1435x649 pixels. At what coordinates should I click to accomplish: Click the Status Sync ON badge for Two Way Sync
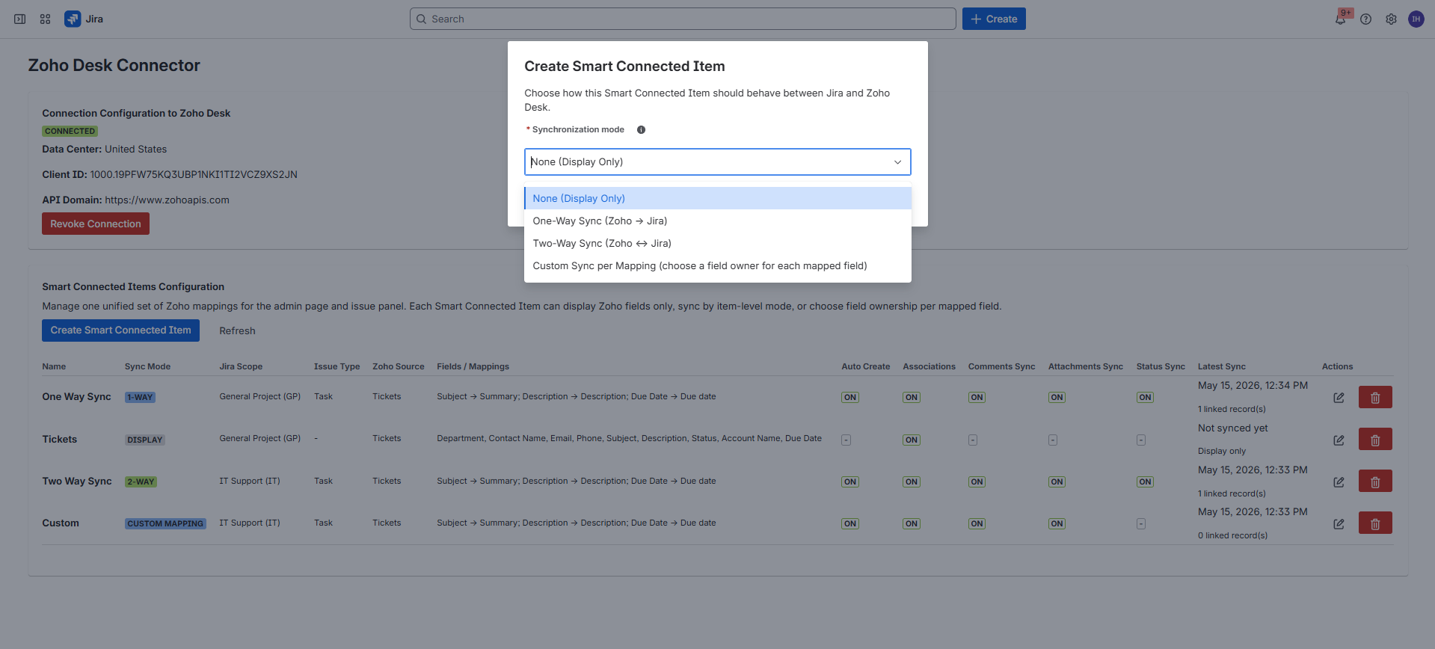click(x=1145, y=482)
